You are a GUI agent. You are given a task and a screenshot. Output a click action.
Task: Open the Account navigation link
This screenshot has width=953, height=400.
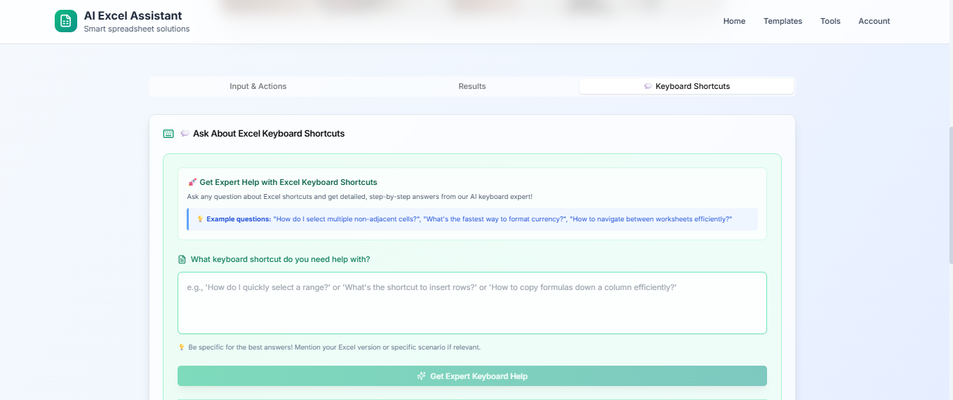point(874,21)
